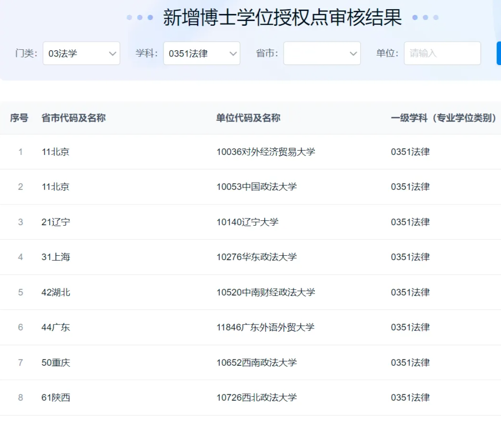Click the 42湖北 province cell
Image resolution: width=501 pixels, height=425 pixels.
pos(56,292)
